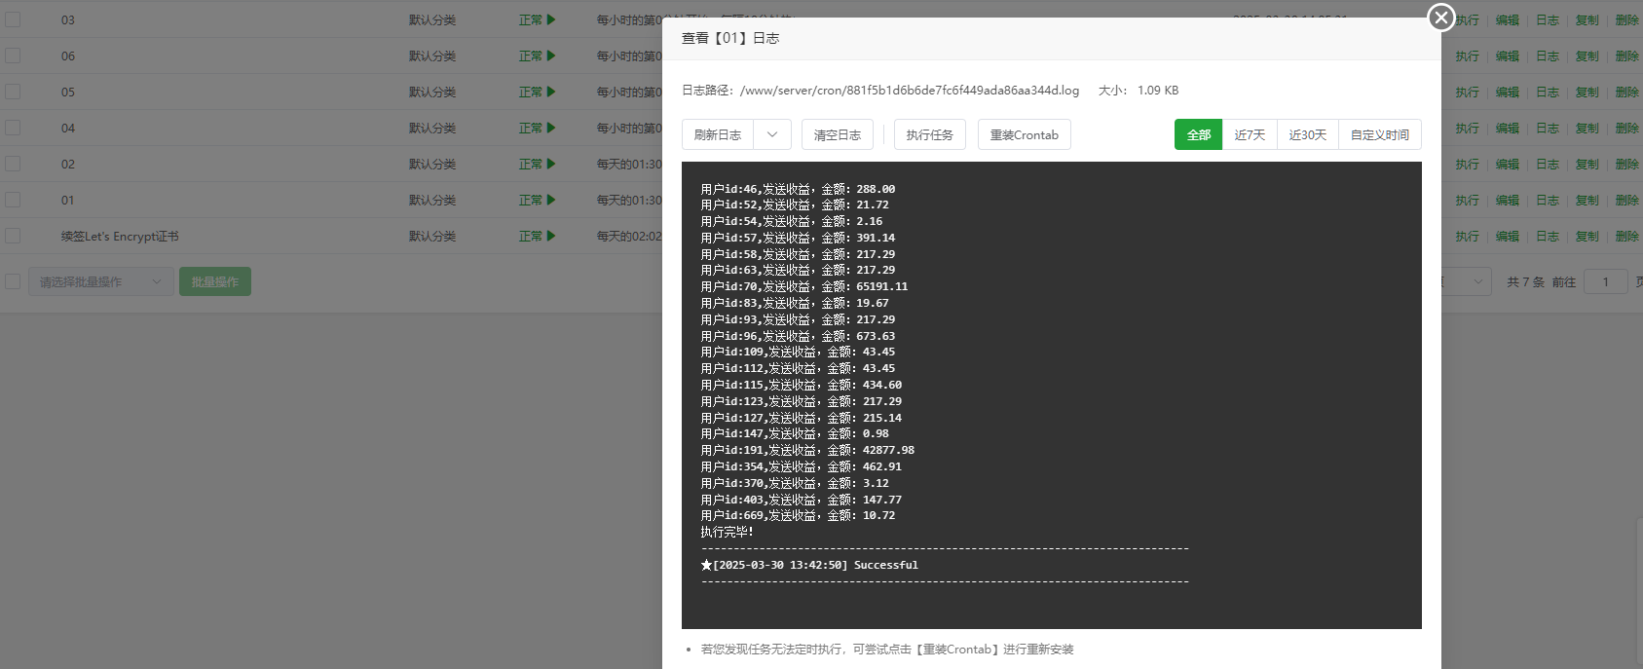Viewport: 1643px width, 669px height.
Task: Tick the checkbox for 续签Let's Encrypt证书
Action: [13, 236]
